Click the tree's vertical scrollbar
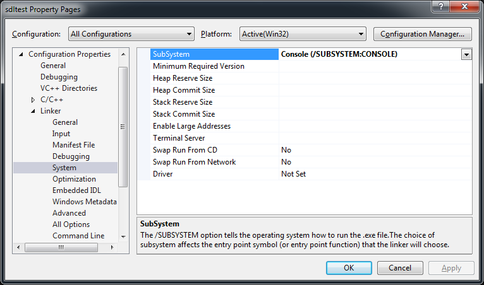This screenshot has width=484, height=285. [123, 126]
